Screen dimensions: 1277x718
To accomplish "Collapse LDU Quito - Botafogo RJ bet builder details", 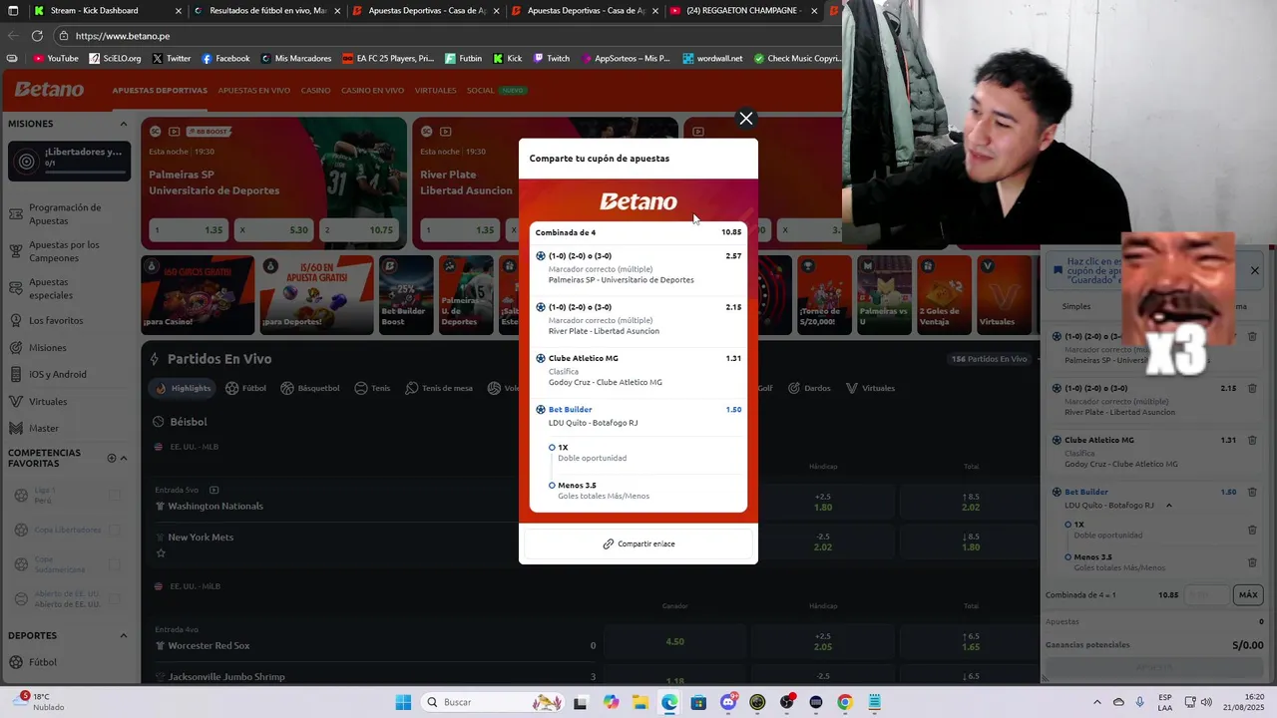I will 1168,506.
